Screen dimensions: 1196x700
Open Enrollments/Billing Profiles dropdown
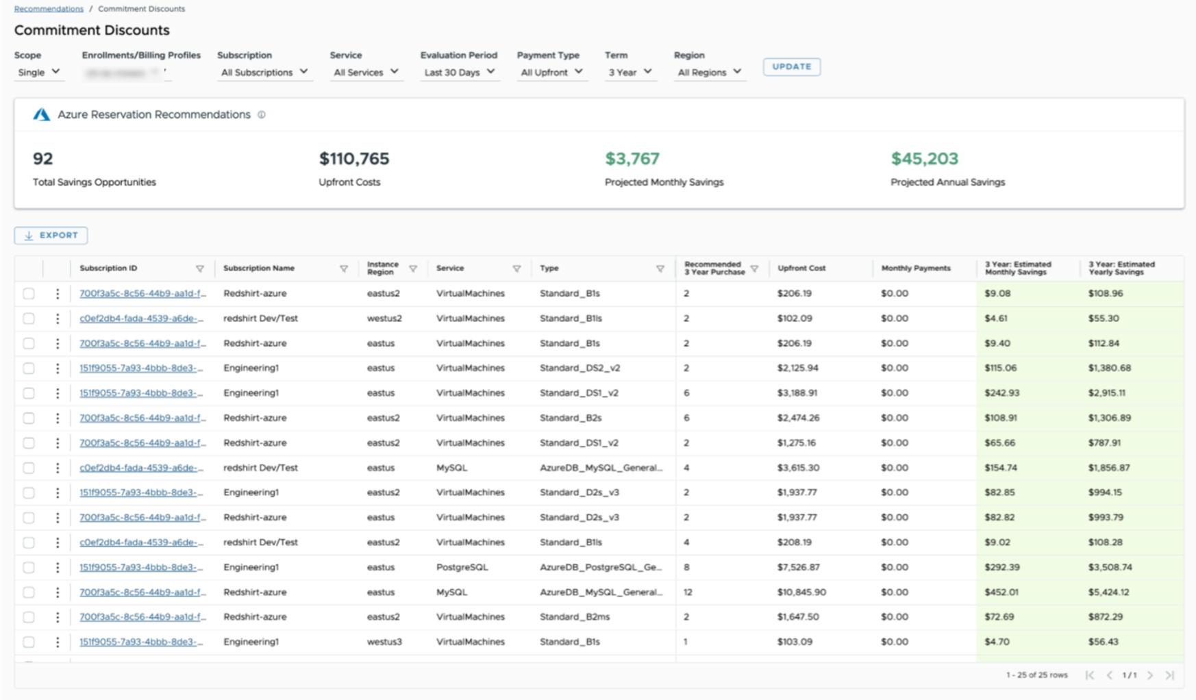[126, 72]
